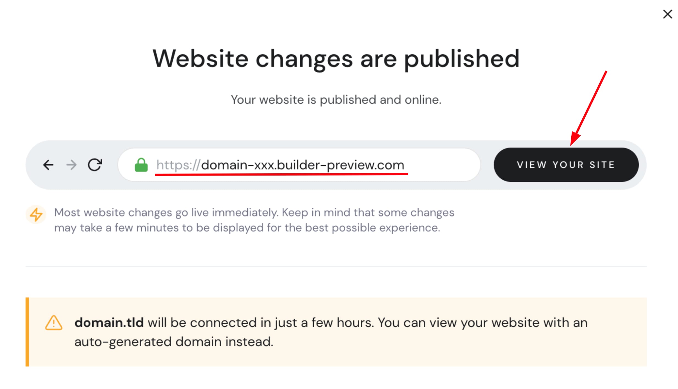Click the secure connection lock before the URL
The height and width of the screenshot is (389, 678).
coord(142,165)
